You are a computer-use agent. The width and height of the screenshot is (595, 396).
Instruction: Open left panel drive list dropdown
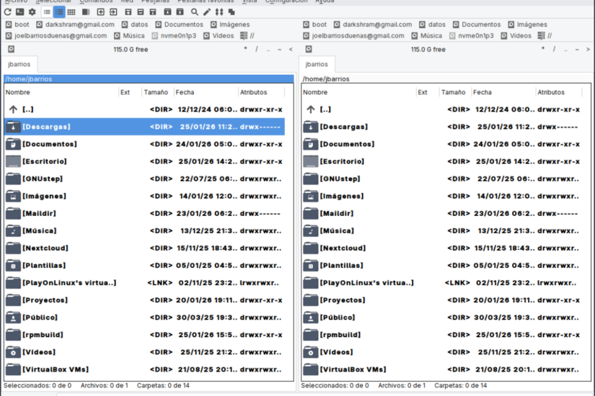pos(11,49)
